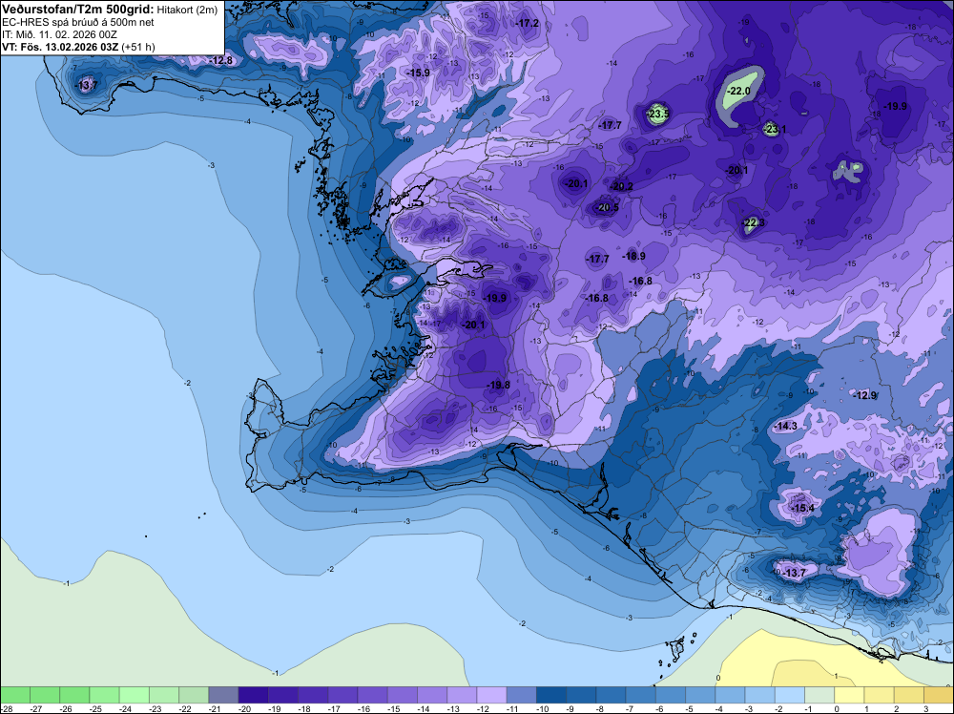The width and height of the screenshot is (954, 714).
Task: Click the -22.3 cold spot label
Action: (754, 222)
